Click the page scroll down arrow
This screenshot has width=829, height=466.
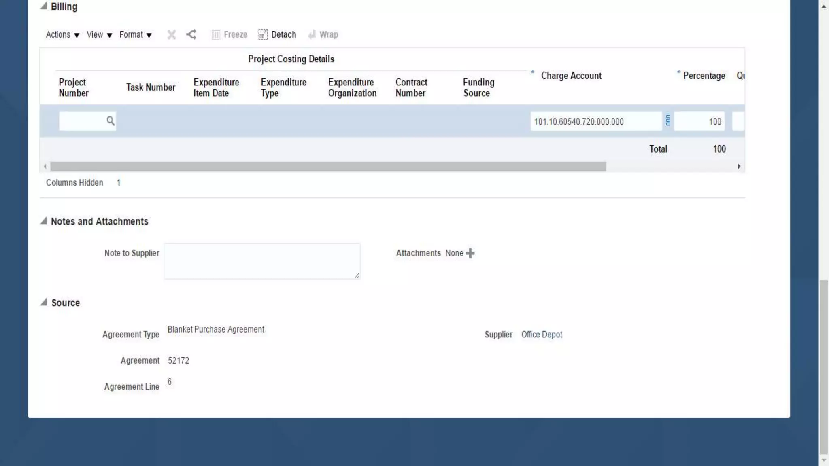tap(824, 460)
